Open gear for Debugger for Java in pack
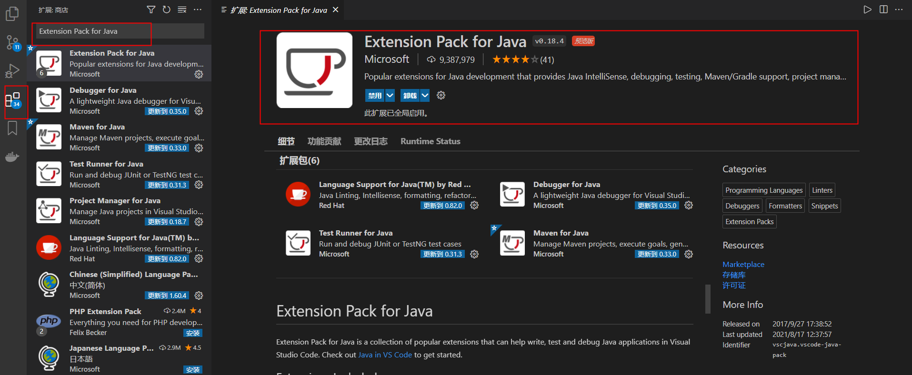Viewport: 912px width, 375px height. pos(689,205)
